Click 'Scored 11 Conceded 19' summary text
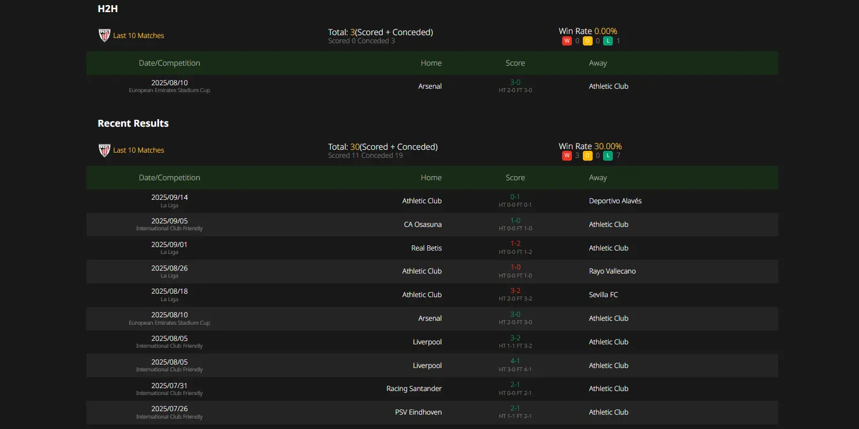Viewport: 859px width, 429px height. pos(366,155)
